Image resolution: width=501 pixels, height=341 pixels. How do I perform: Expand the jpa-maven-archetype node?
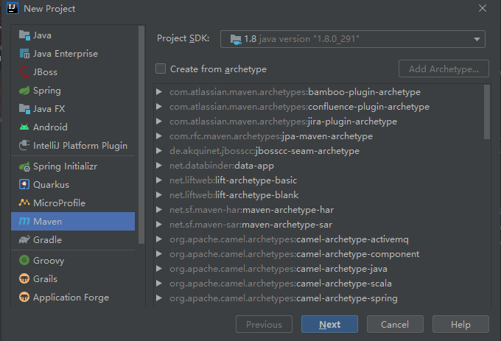159,136
